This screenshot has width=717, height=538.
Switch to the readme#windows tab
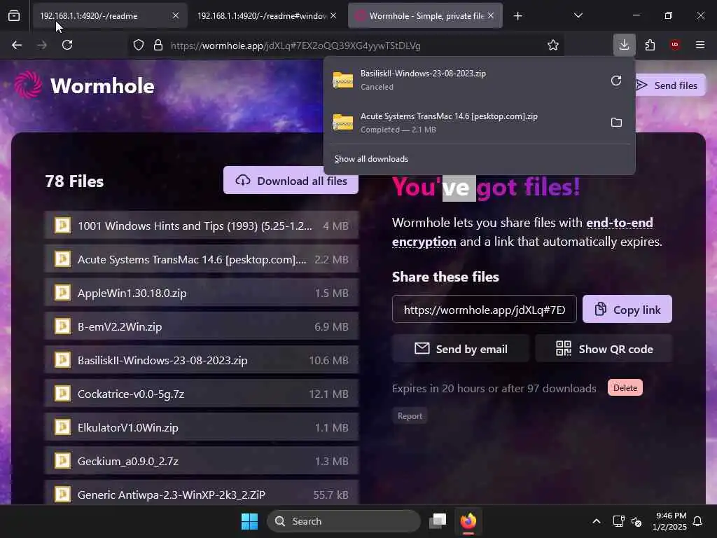pos(267,16)
